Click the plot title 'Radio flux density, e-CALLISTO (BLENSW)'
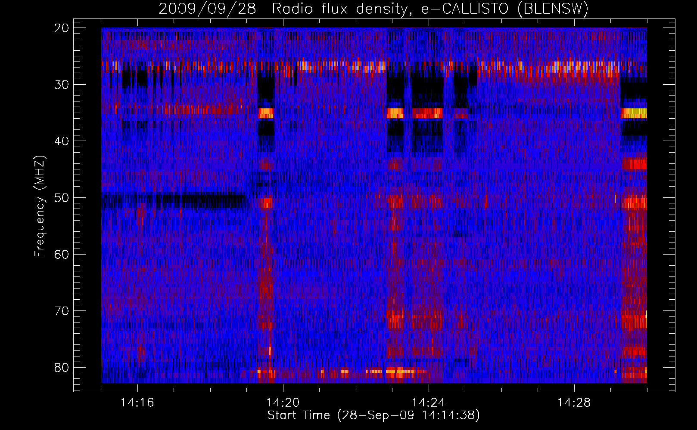Viewport: 697px width, 430px height. [430, 9]
